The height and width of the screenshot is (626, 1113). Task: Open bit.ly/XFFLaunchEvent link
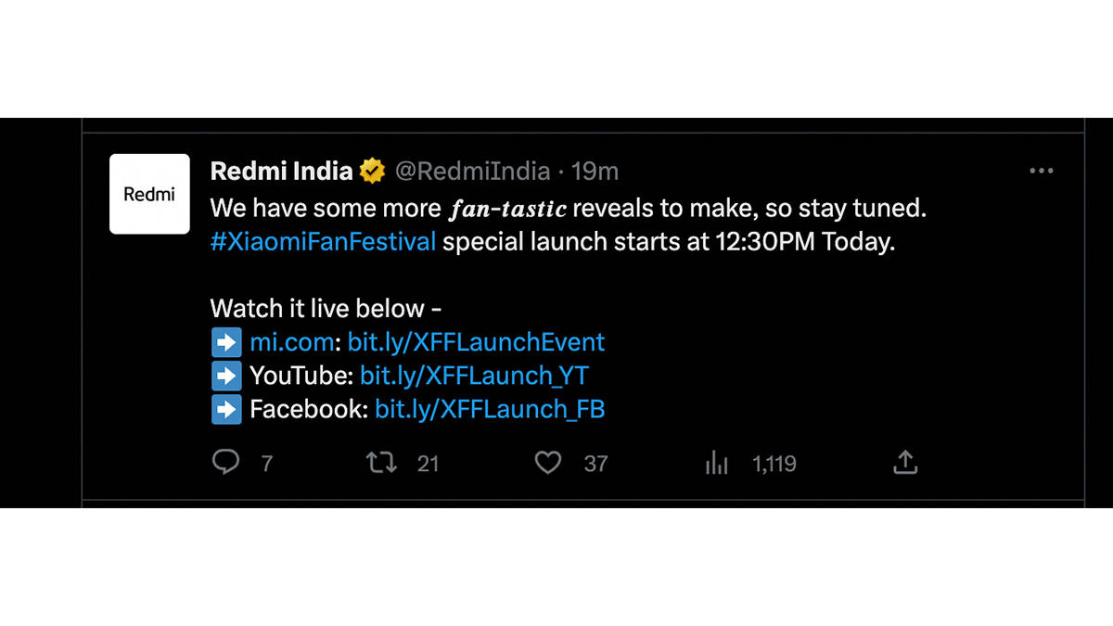pyautogui.click(x=476, y=342)
